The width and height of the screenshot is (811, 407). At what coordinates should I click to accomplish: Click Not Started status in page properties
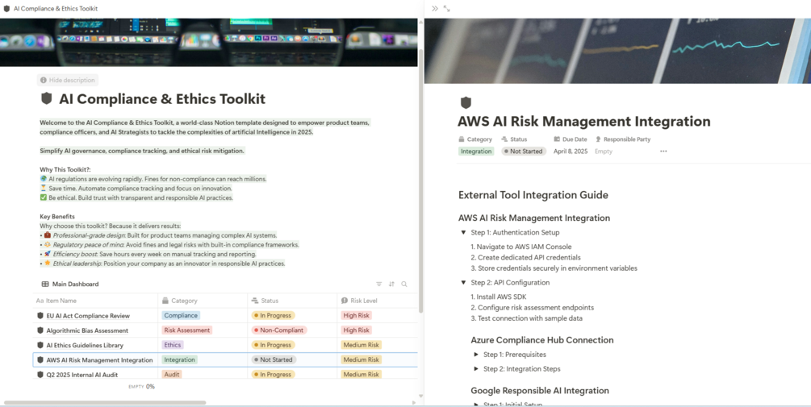coord(524,152)
